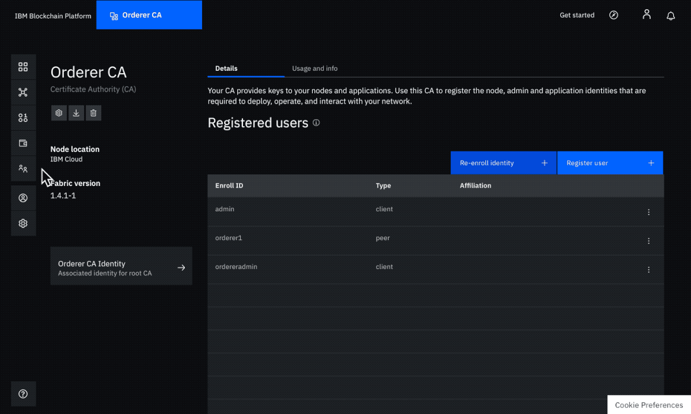Open the overflow menu for ordereradmin row

pos(648,269)
